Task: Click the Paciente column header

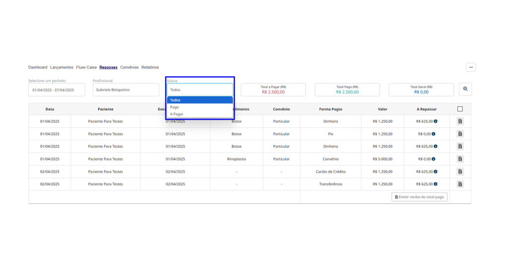Action: tap(106, 109)
